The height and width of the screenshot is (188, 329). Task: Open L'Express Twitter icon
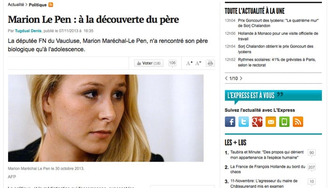[x=243, y=122]
